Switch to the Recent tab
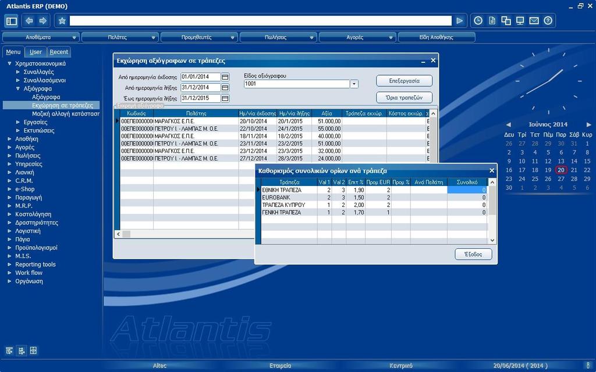 tap(59, 52)
